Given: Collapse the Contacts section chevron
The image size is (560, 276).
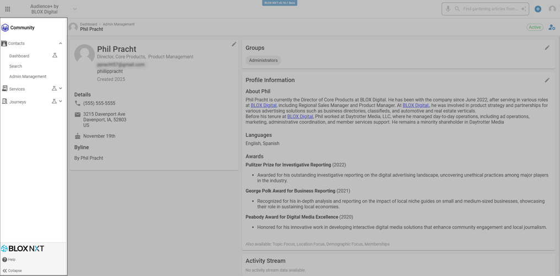Looking at the screenshot, I should coord(61,43).
